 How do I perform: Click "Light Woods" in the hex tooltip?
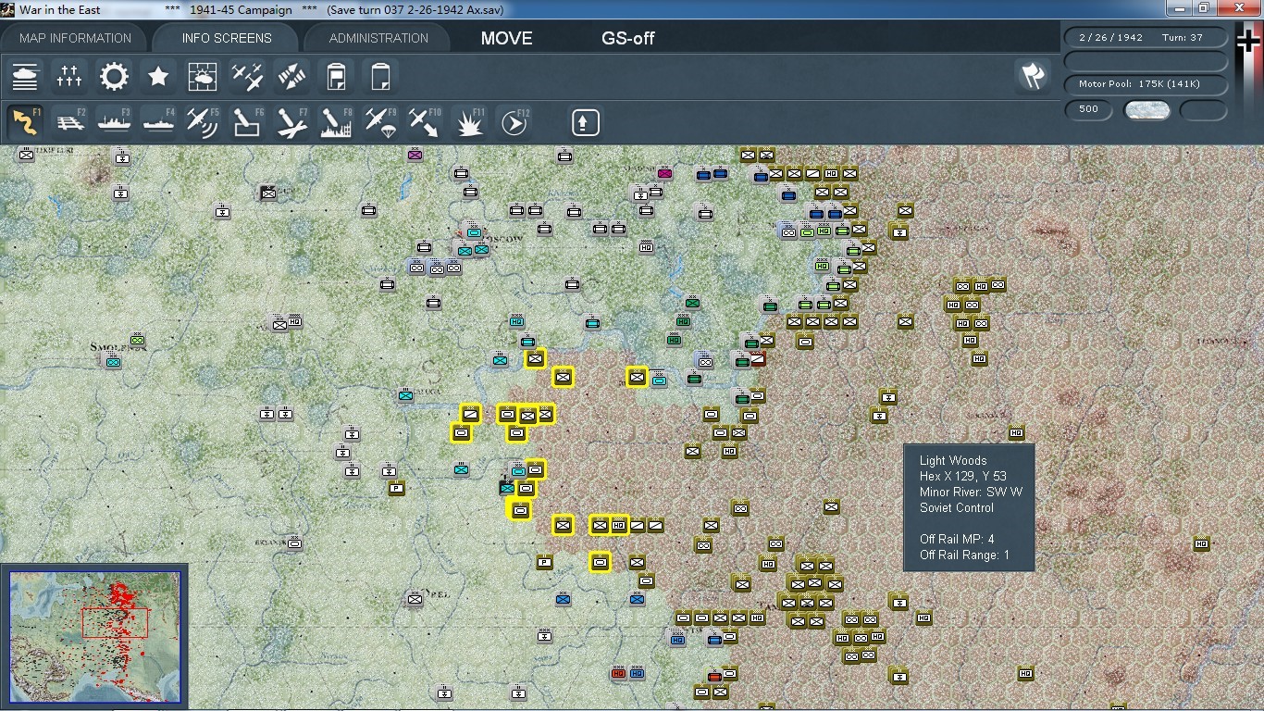point(953,460)
